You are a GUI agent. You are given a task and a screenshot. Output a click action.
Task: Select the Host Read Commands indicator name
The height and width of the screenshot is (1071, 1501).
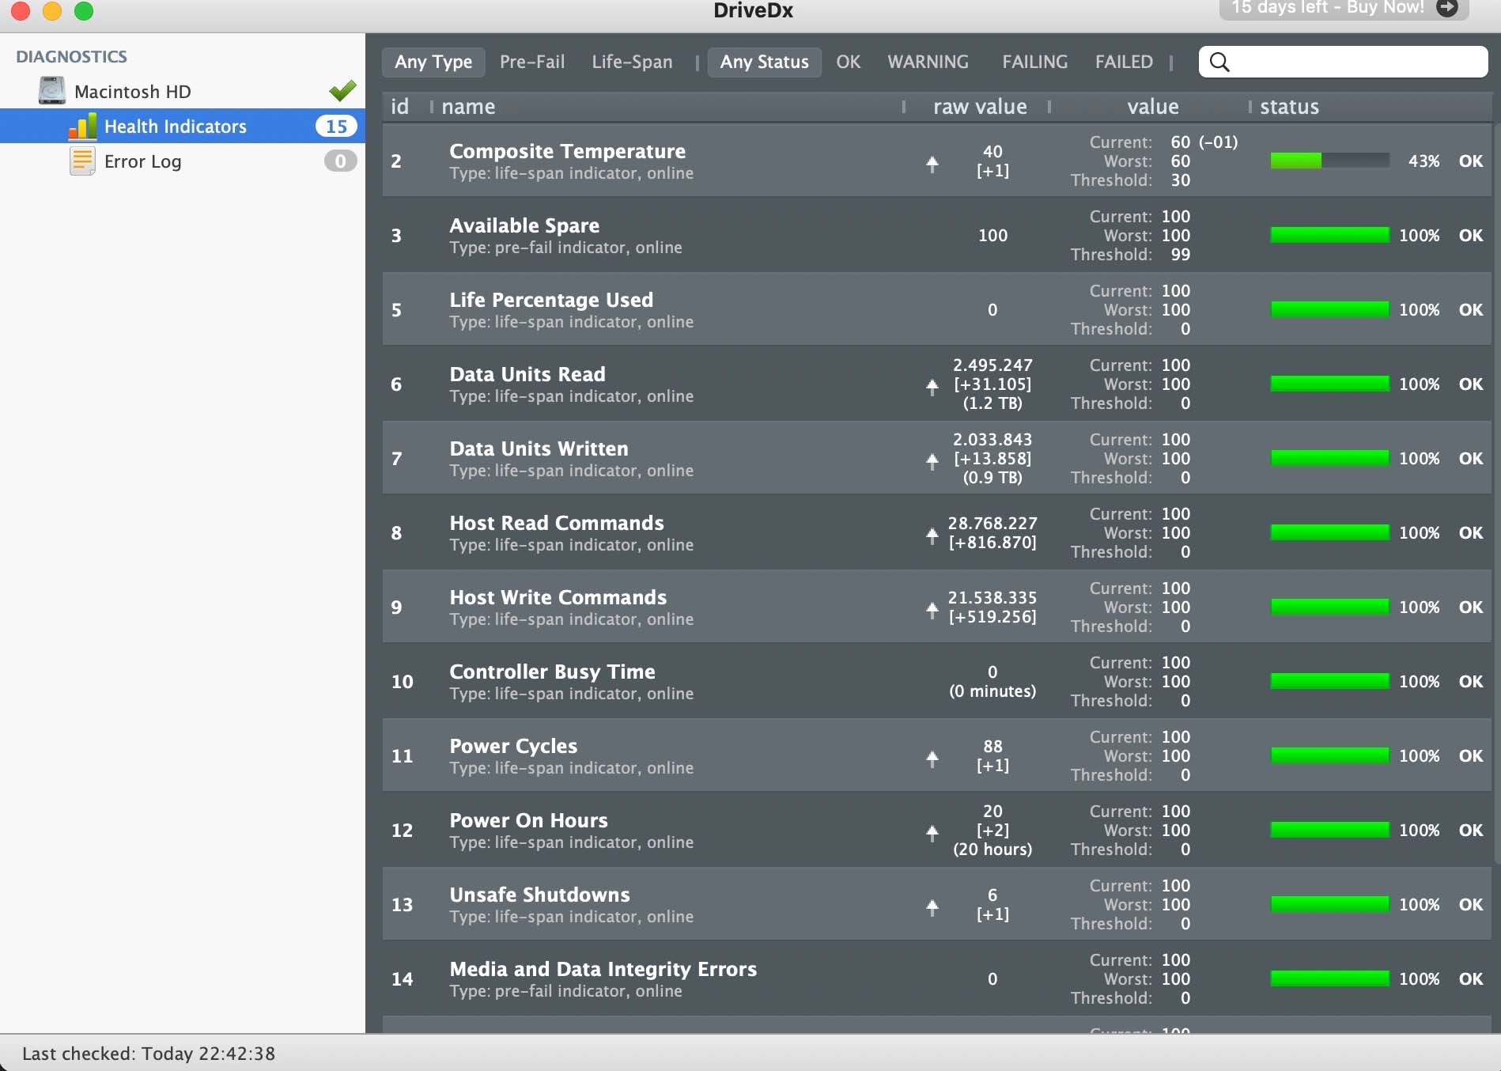[557, 523]
